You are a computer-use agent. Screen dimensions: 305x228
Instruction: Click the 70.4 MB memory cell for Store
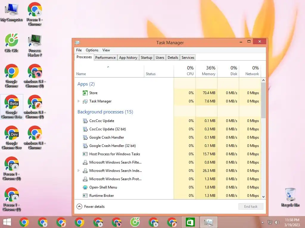tap(206, 93)
